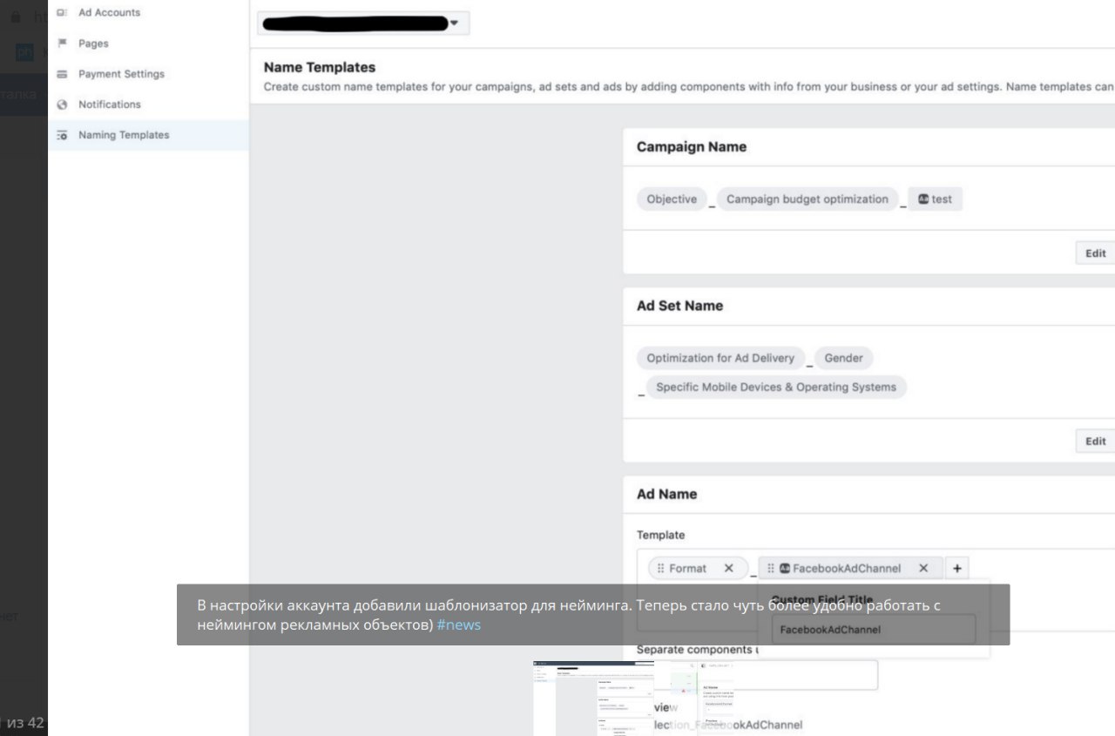Select Naming Templates in sidebar

[148, 135]
